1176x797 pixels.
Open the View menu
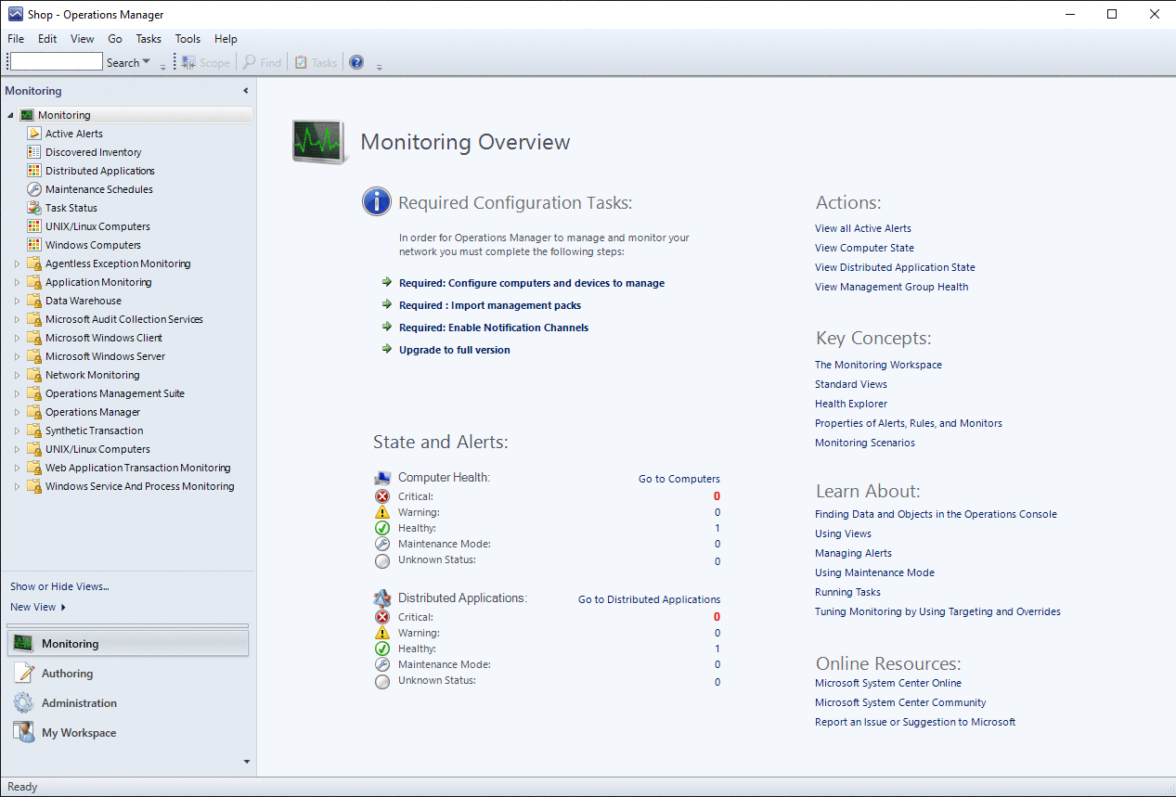click(x=83, y=39)
